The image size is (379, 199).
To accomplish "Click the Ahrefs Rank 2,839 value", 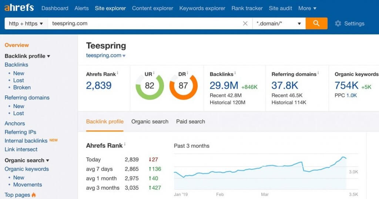I will click(x=98, y=85).
